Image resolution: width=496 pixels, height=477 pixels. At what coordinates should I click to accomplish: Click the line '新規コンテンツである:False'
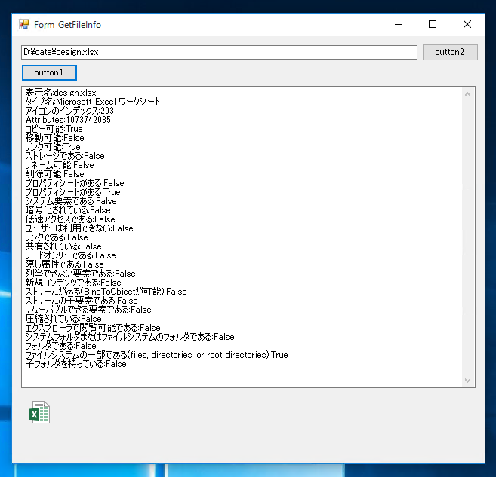[73, 283]
